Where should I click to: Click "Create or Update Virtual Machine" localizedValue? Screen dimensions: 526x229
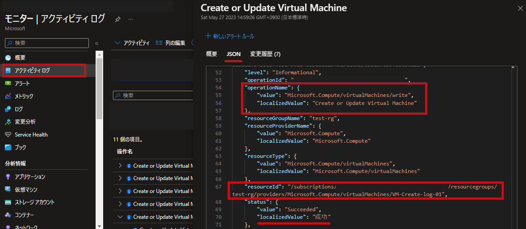click(364, 103)
